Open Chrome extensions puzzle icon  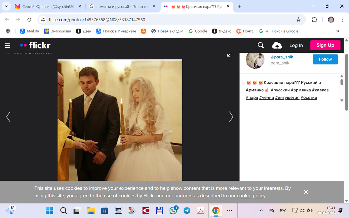[314, 20]
